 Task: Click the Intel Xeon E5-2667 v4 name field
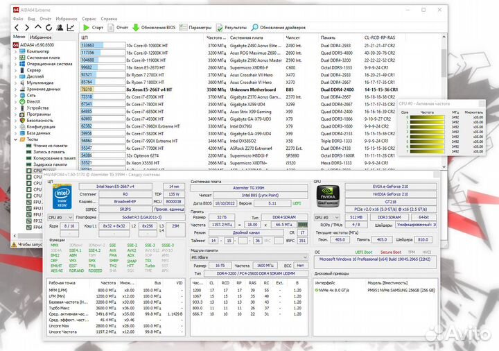(x=115, y=187)
